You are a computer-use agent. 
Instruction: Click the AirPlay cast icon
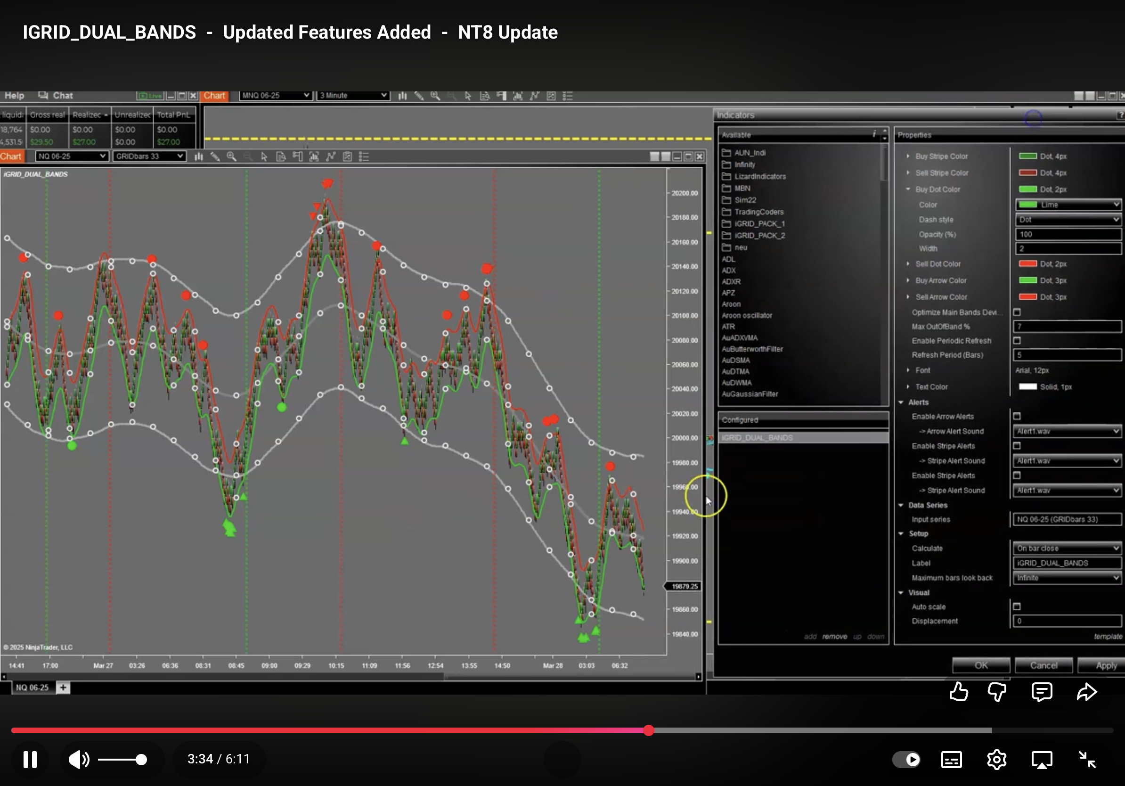(x=1041, y=760)
